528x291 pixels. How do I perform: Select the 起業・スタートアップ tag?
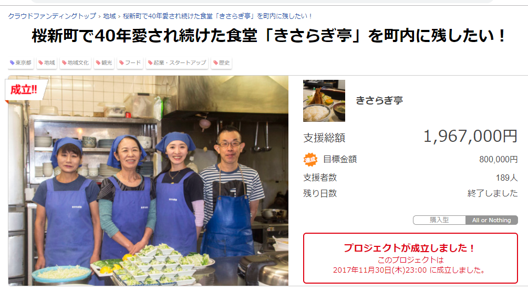tap(177, 63)
